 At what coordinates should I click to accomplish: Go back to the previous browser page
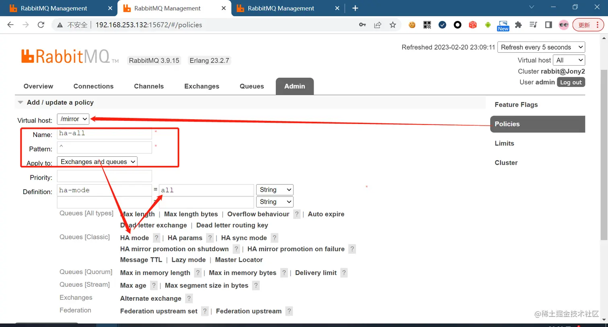pos(11,25)
